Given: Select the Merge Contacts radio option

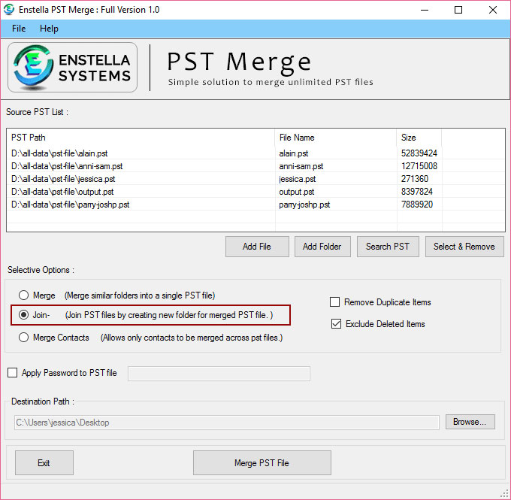Looking at the screenshot, I should 25,338.
